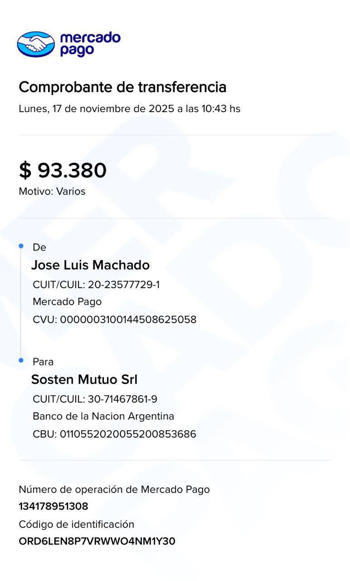Select sender name Jose Luis Machado
The width and height of the screenshot is (350, 581).
(x=90, y=265)
